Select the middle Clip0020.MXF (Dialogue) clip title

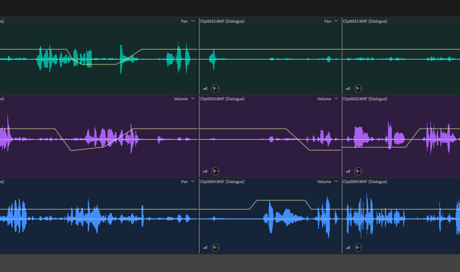[222, 99]
